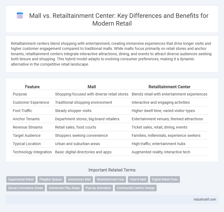
Task: Click 'Retail sales, food courts' cell
Action: point(92,127)
